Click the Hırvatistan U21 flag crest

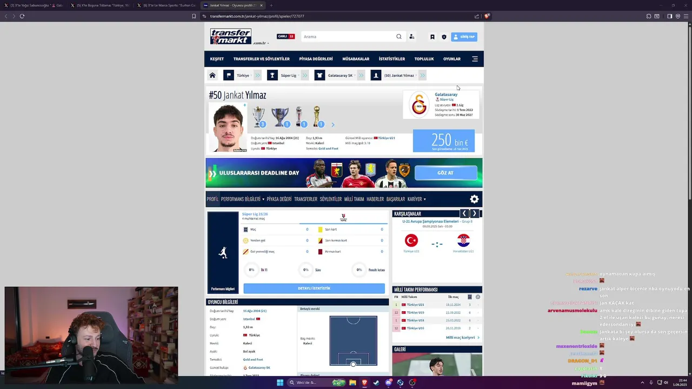click(x=463, y=240)
